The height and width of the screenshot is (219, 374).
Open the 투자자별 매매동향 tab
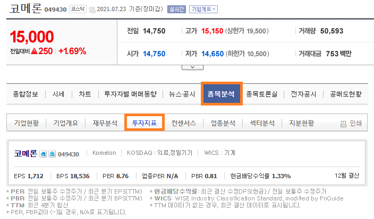pyautogui.click(x=131, y=94)
